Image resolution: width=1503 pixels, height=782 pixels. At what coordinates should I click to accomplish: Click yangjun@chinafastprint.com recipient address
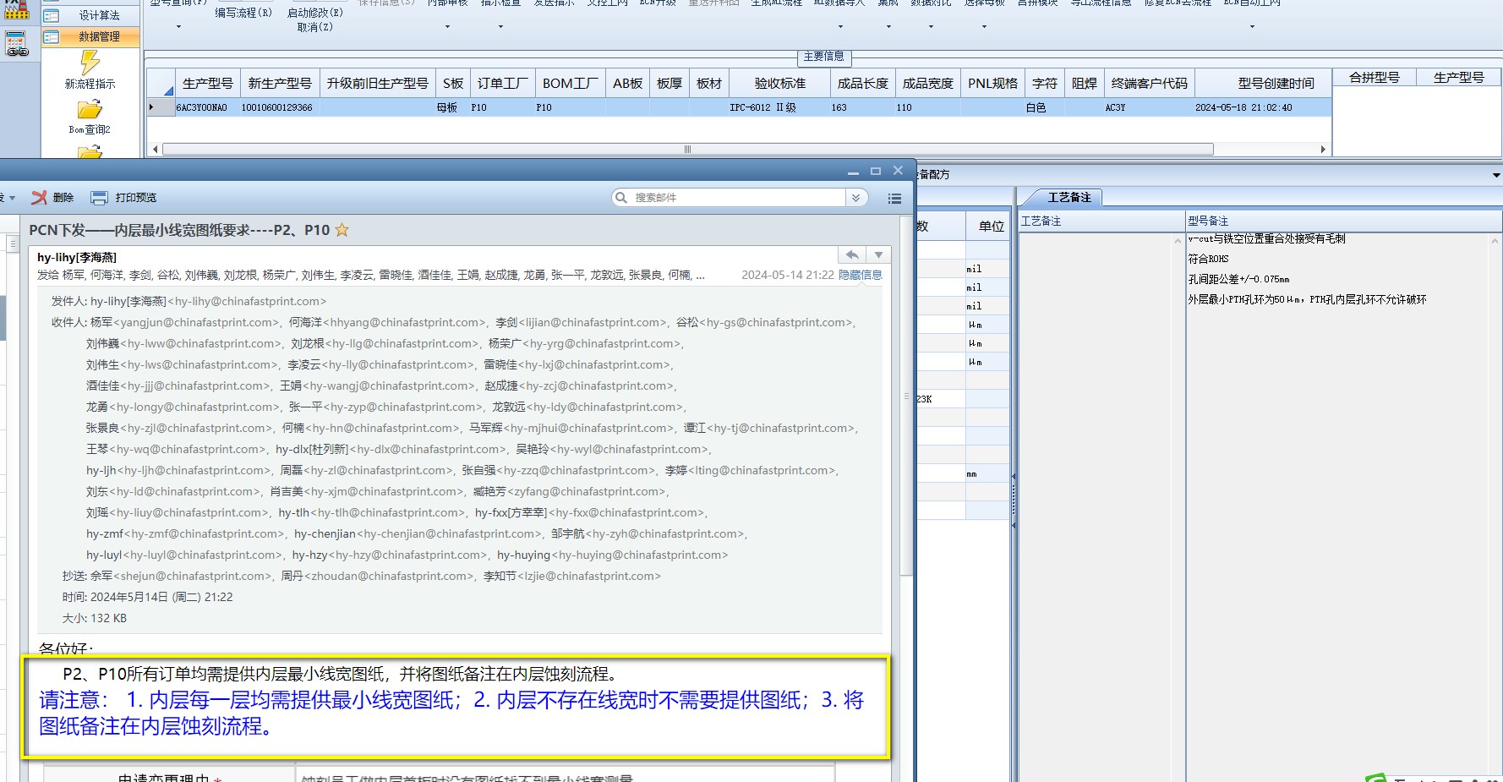click(x=196, y=322)
